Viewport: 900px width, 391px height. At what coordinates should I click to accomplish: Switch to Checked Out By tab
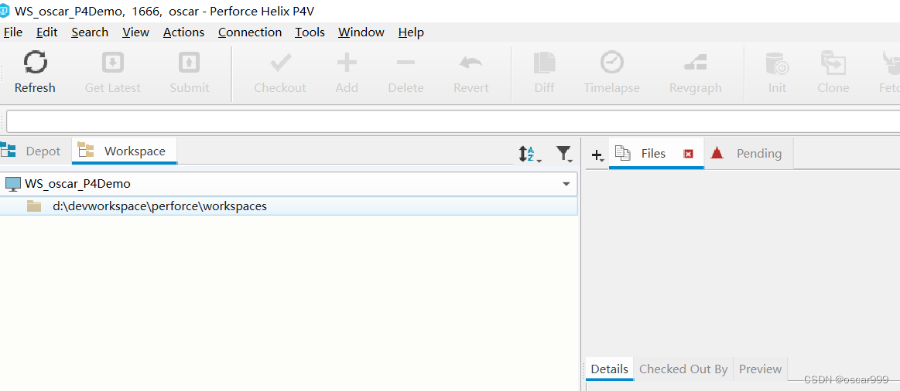click(x=683, y=369)
